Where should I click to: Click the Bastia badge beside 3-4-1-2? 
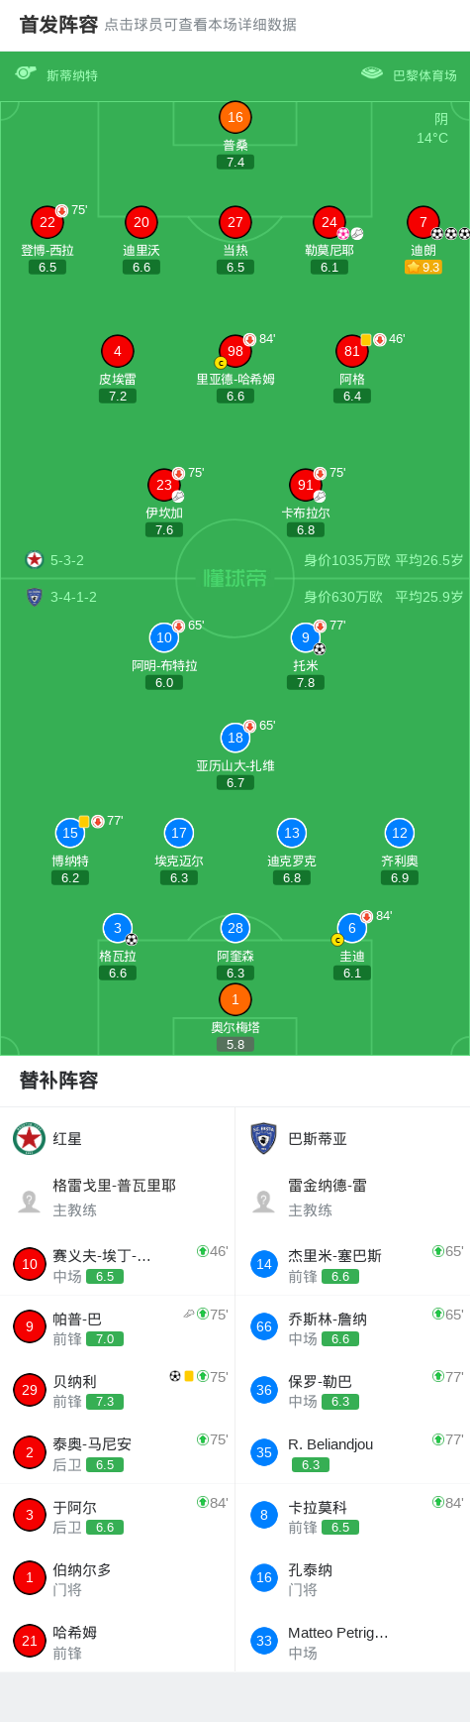click(x=35, y=597)
